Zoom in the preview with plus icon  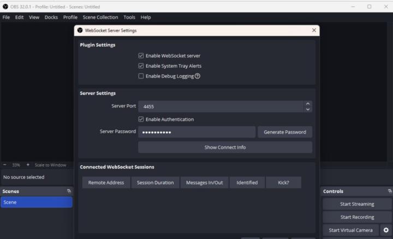28,165
